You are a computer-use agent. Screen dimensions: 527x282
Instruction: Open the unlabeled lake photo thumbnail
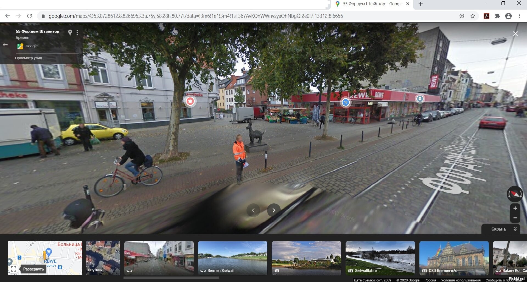click(x=306, y=258)
